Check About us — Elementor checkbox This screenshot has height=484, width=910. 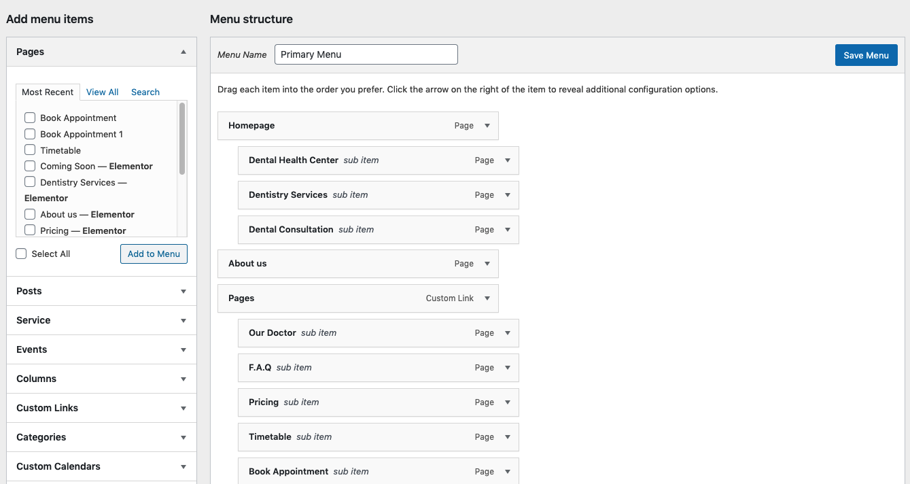30,214
